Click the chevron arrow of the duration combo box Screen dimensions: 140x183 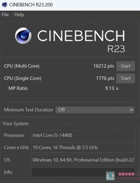(x=131, y=110)
